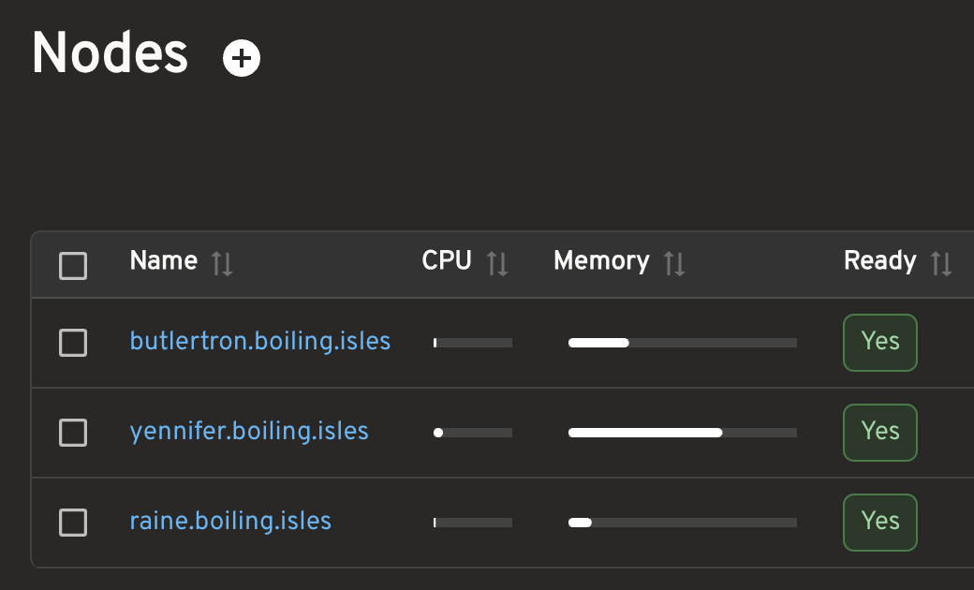Sort by CPU using arrows icon
Image resolution: width=974 pixels, height=590 pixels.
pyautogui.click(x=497, y=263)
